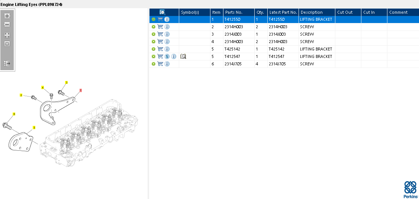Click callout number 6 on diagram
419x199 pixels.
(x=14, y=114)
